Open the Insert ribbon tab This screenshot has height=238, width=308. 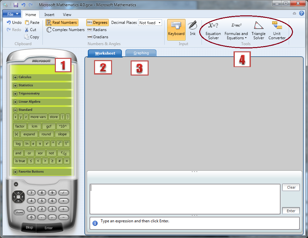(x=50, y=15)
